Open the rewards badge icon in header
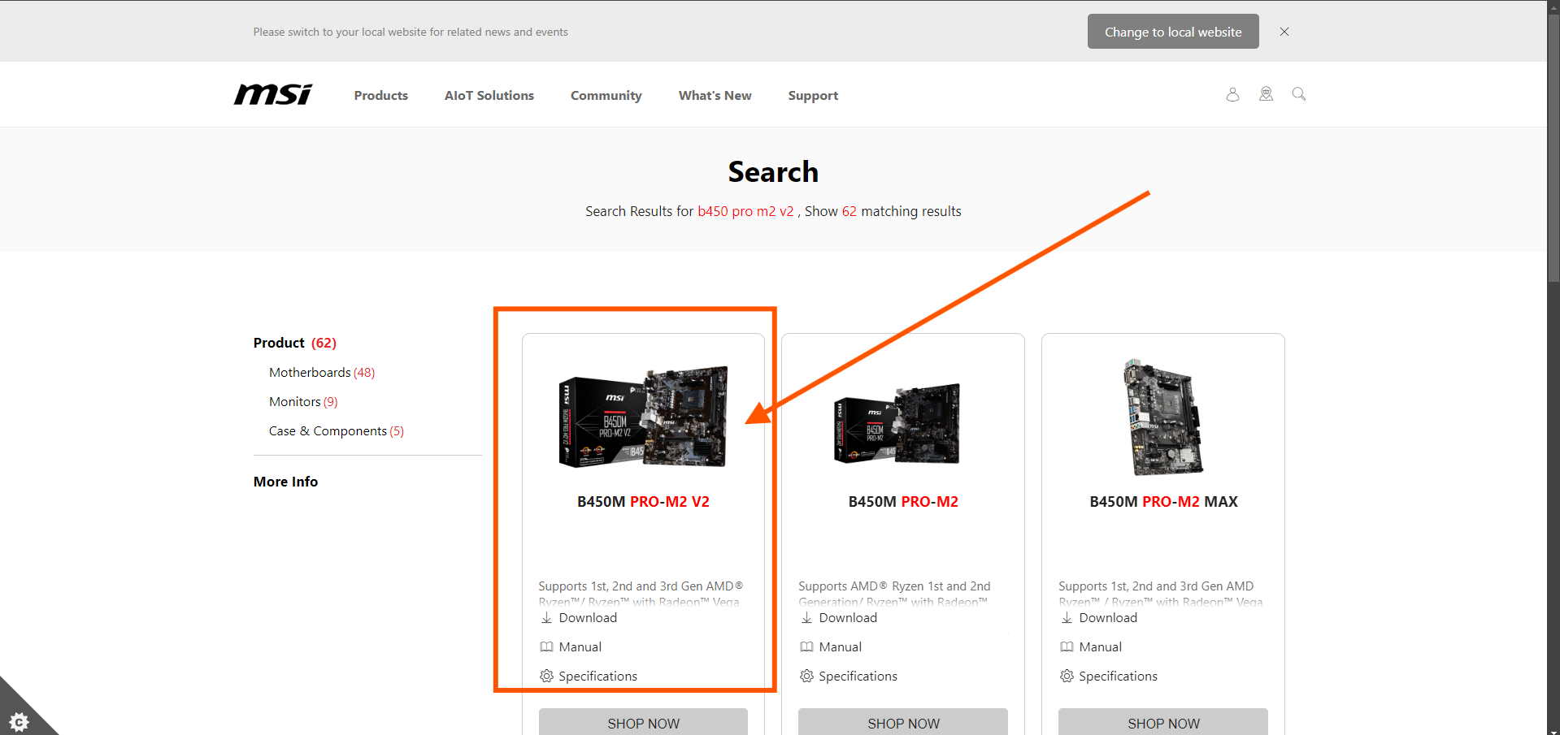Viewport: 1560px width, 735px height. pos(1266,94)
